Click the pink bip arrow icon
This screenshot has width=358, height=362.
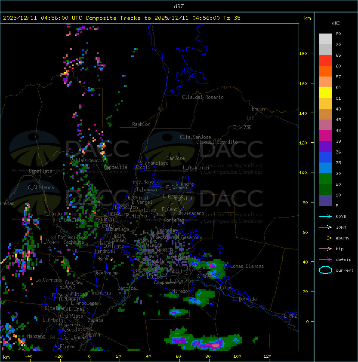325,248
